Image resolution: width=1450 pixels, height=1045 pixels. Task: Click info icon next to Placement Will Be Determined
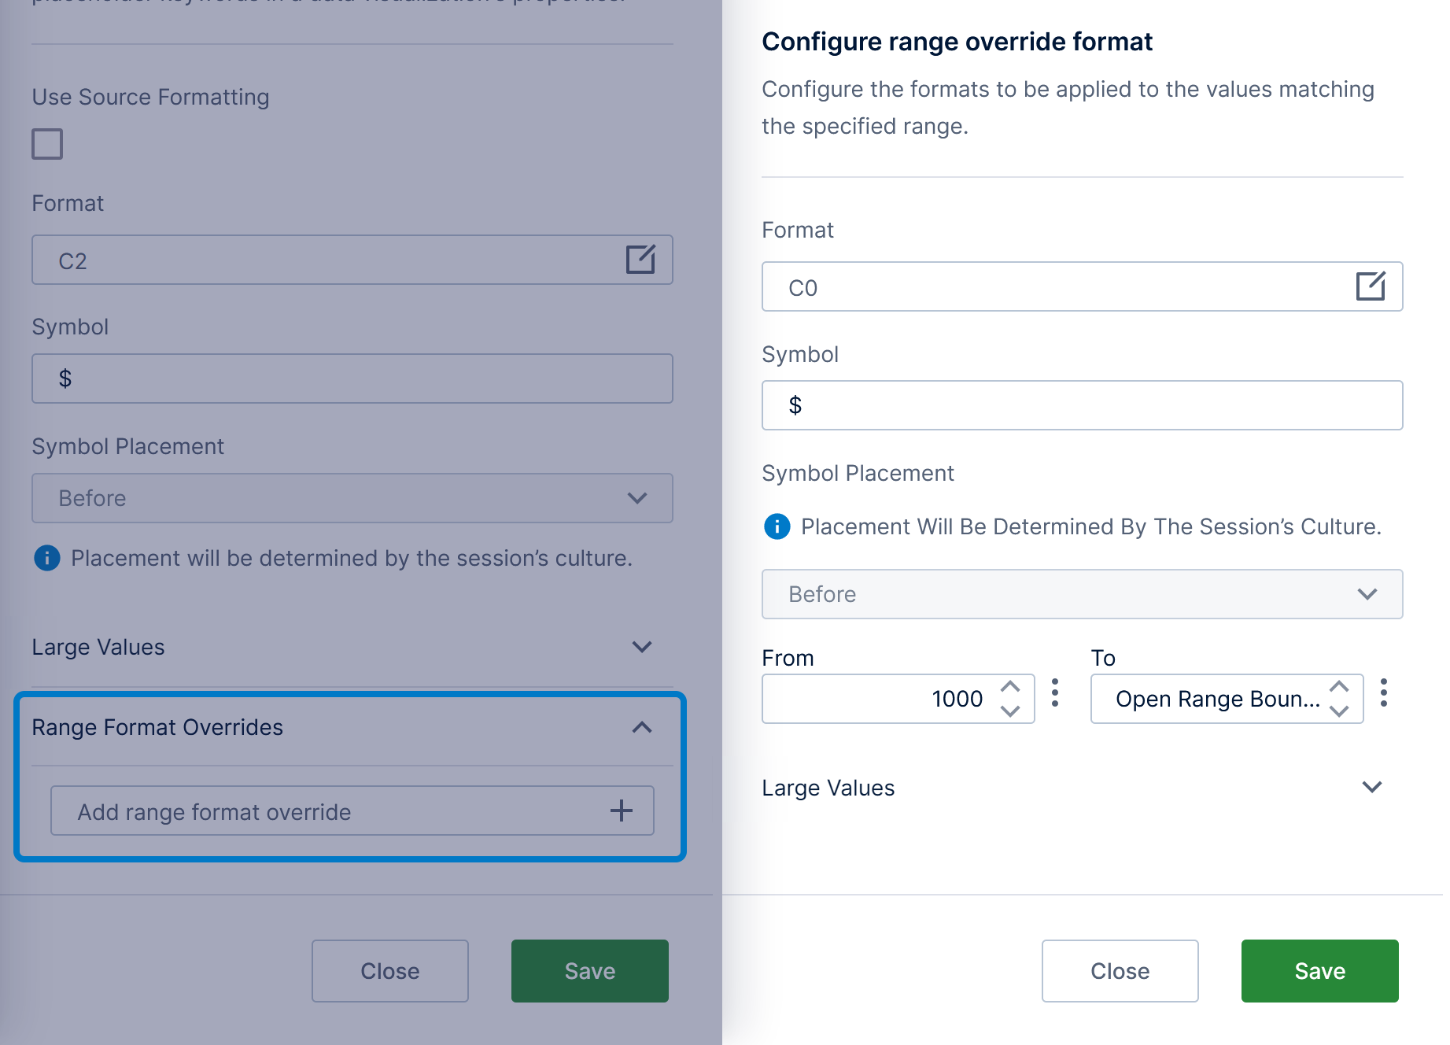click(x=777, y=526)
